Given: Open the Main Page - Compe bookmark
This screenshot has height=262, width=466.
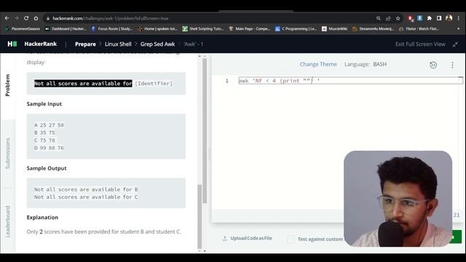Looking at the screenshot, I should 249,29.
